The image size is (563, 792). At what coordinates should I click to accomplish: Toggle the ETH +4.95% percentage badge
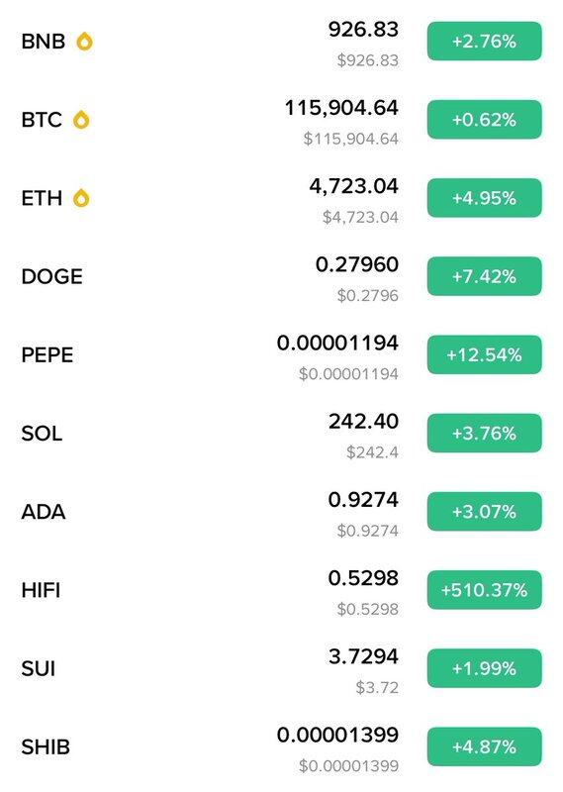484,198
